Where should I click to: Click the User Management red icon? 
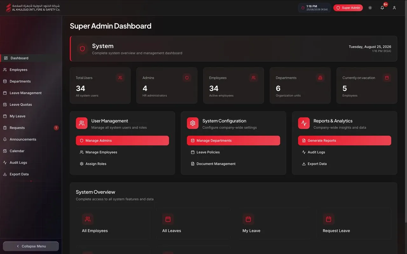coord(82,123)
